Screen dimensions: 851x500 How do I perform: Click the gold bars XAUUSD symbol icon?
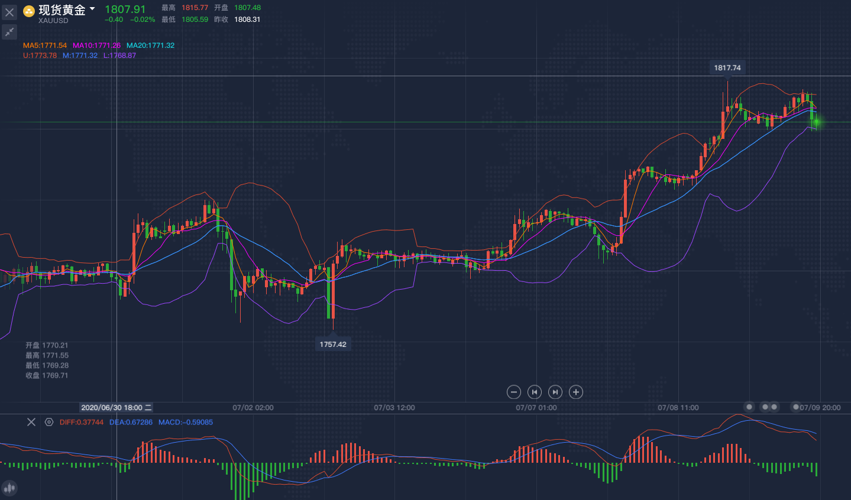[x=29, y=11]
